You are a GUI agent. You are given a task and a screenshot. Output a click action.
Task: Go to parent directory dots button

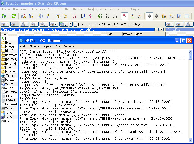[75, 24]
